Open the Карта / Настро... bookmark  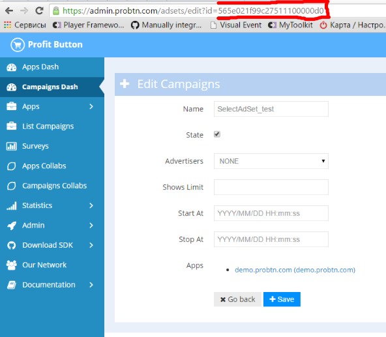tap(353, 25)
